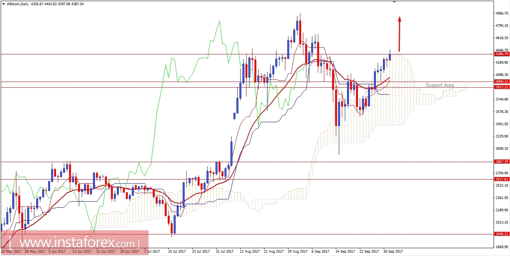Viewport: 510px width, 256px height.
Task: Click the 13 Aug 2017 date label
Action: tap(250, 252)
